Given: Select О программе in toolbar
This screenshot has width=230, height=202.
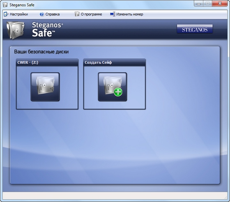Looking at the screenshot, I should tap(91, 14).
